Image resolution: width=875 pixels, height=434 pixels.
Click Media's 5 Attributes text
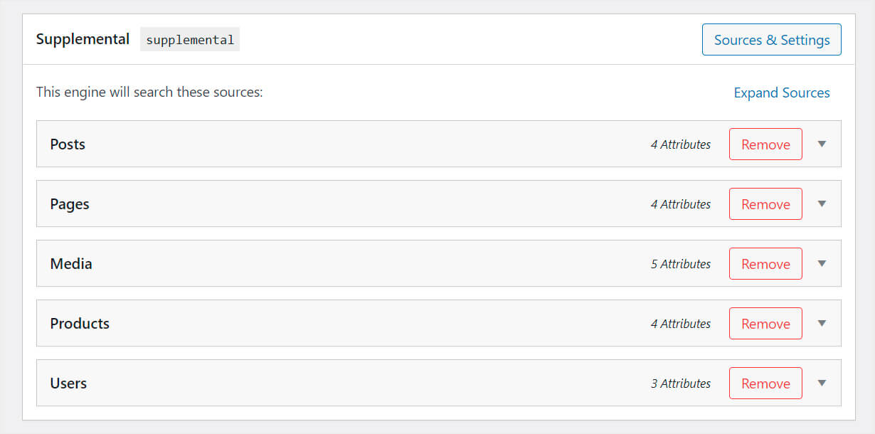point(680,264)
